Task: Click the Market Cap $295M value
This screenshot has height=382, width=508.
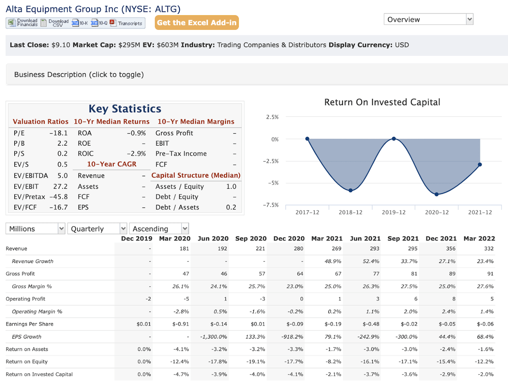Action: 129,45
